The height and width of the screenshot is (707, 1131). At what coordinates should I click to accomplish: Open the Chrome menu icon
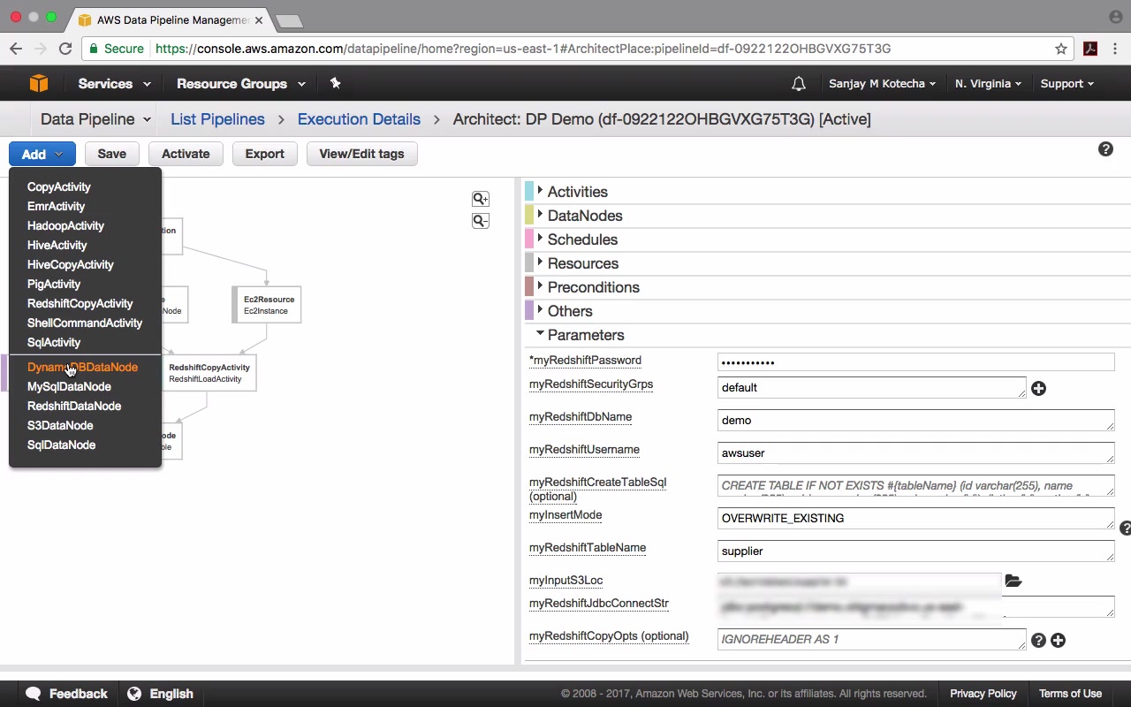click(1117, 49)
